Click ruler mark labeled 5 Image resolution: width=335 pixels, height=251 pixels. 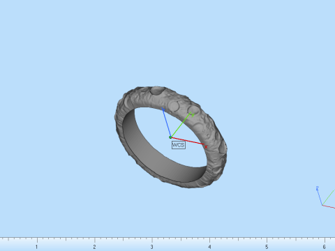point(267,247)
